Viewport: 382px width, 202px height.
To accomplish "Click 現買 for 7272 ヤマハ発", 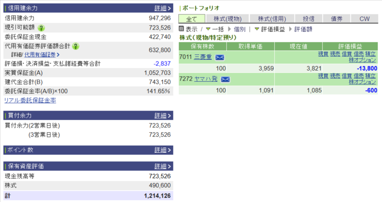I will [323, 76].
